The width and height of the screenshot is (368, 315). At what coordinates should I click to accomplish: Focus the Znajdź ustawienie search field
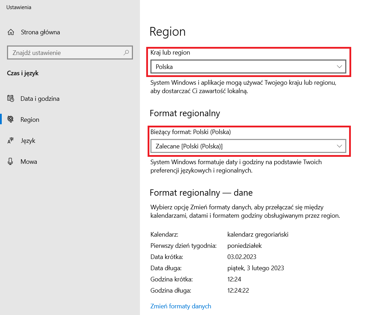coord(65,53)
